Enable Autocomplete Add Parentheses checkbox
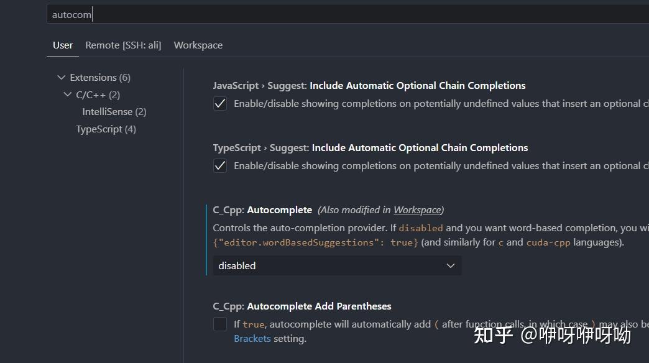The width and height of the screenshot is (649, 363). 219,324
